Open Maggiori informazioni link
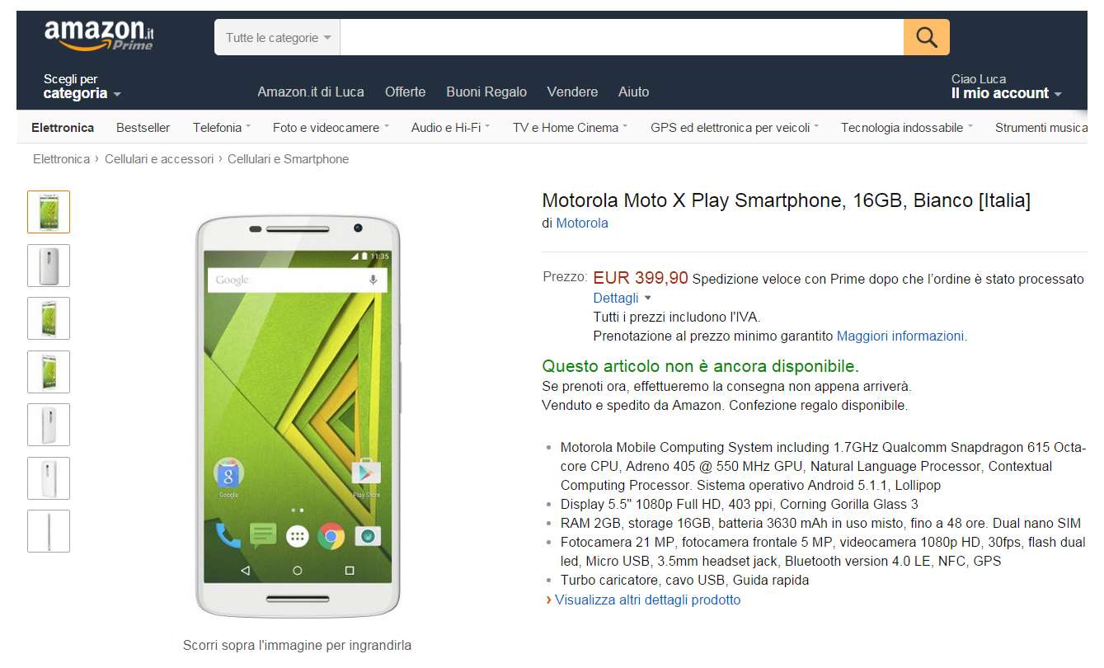 click(x=900, y=336)
